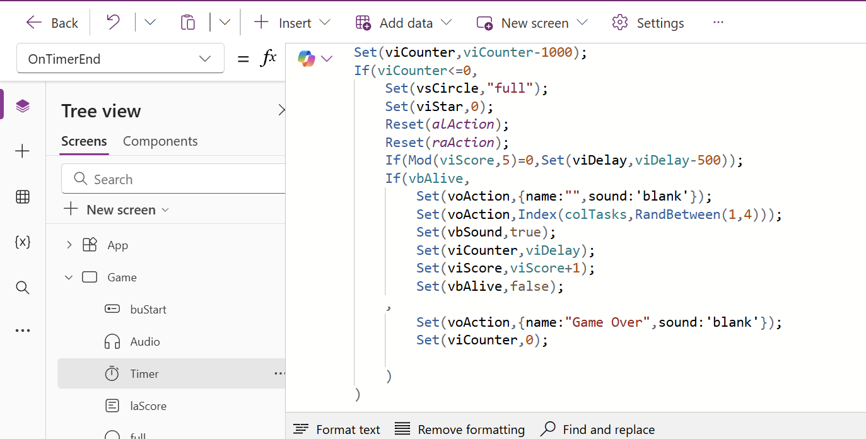
Task: Click the App icon in tree
Action: [90, 245]
